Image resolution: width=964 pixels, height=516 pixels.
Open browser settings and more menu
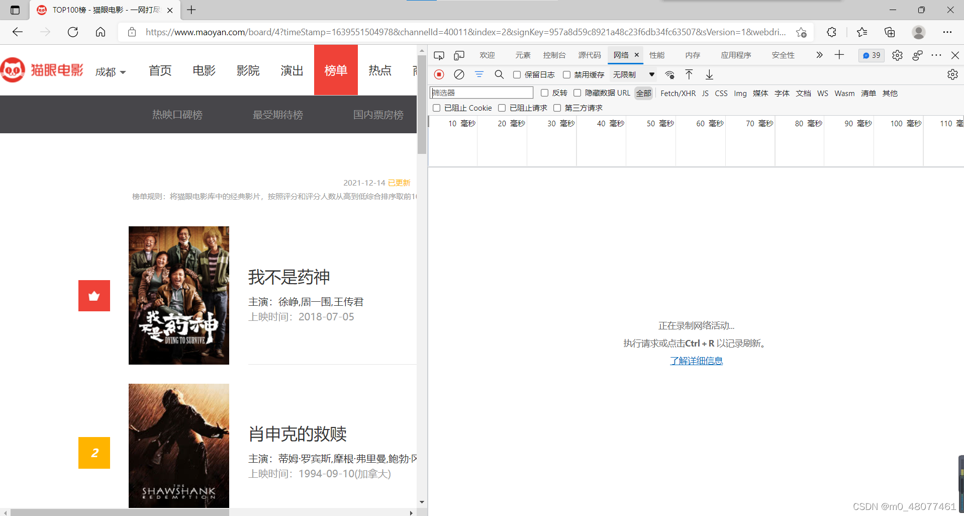(947, 32)
